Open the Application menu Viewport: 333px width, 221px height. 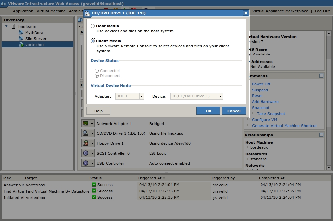coord(23,11)
